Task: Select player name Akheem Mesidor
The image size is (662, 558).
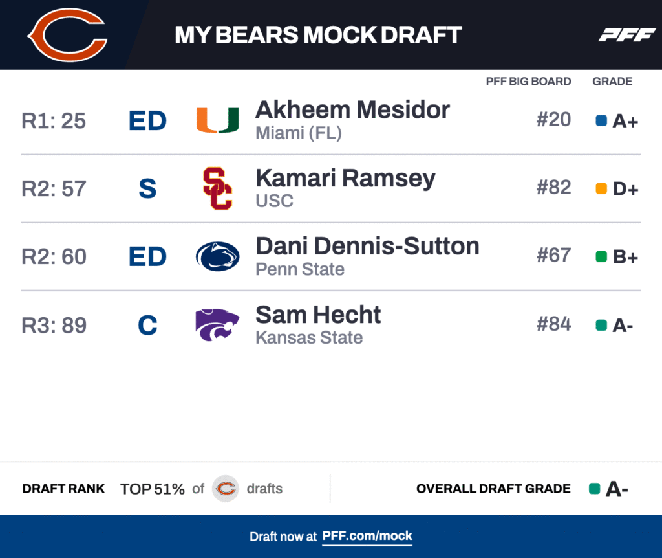Action: 352,110
